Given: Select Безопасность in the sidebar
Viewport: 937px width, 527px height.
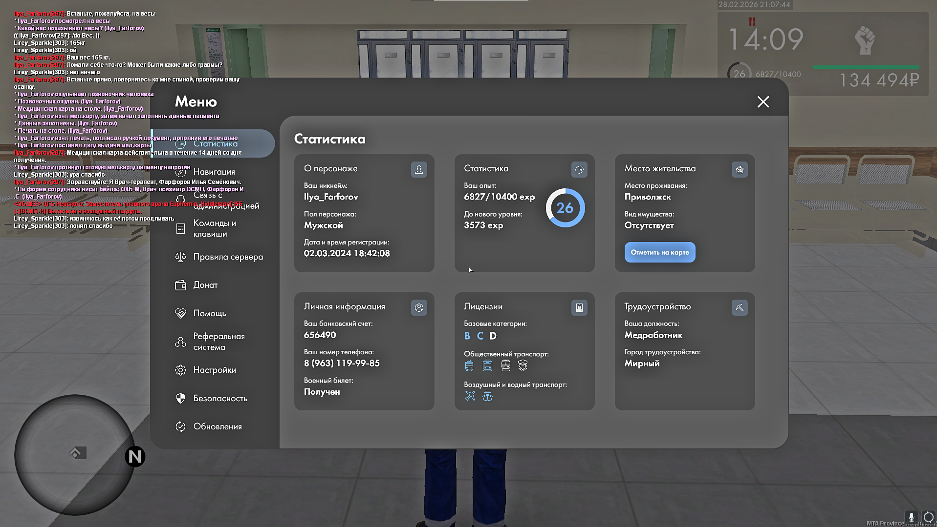Looking at the screenshot, I should point(220,398).
